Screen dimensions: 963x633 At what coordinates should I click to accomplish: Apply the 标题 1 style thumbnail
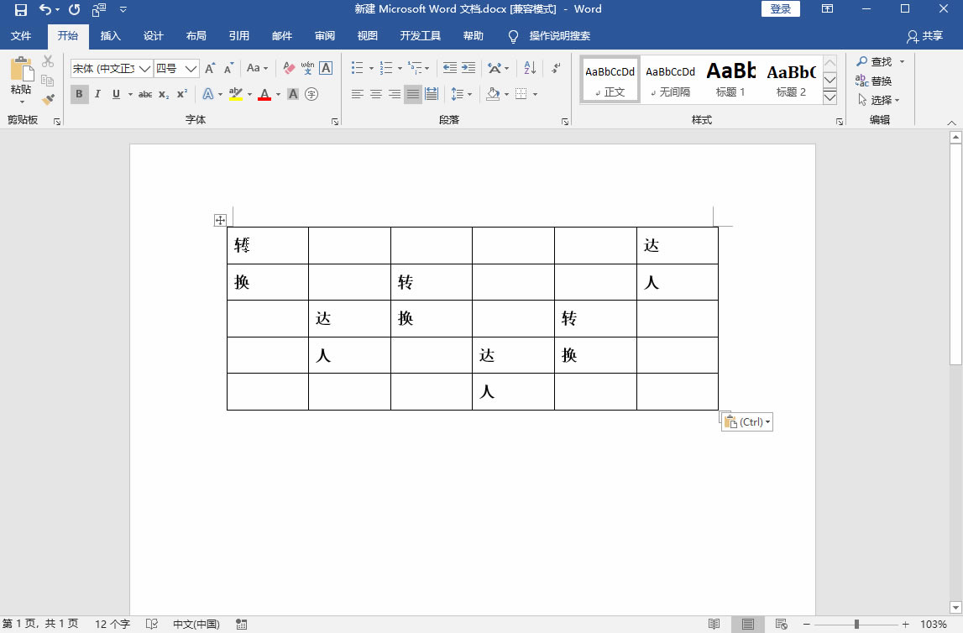point(730,80)
